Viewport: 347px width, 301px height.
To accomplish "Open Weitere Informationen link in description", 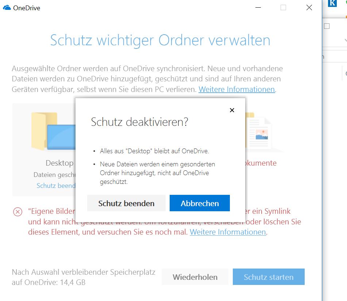I will (x=236, y=89).
